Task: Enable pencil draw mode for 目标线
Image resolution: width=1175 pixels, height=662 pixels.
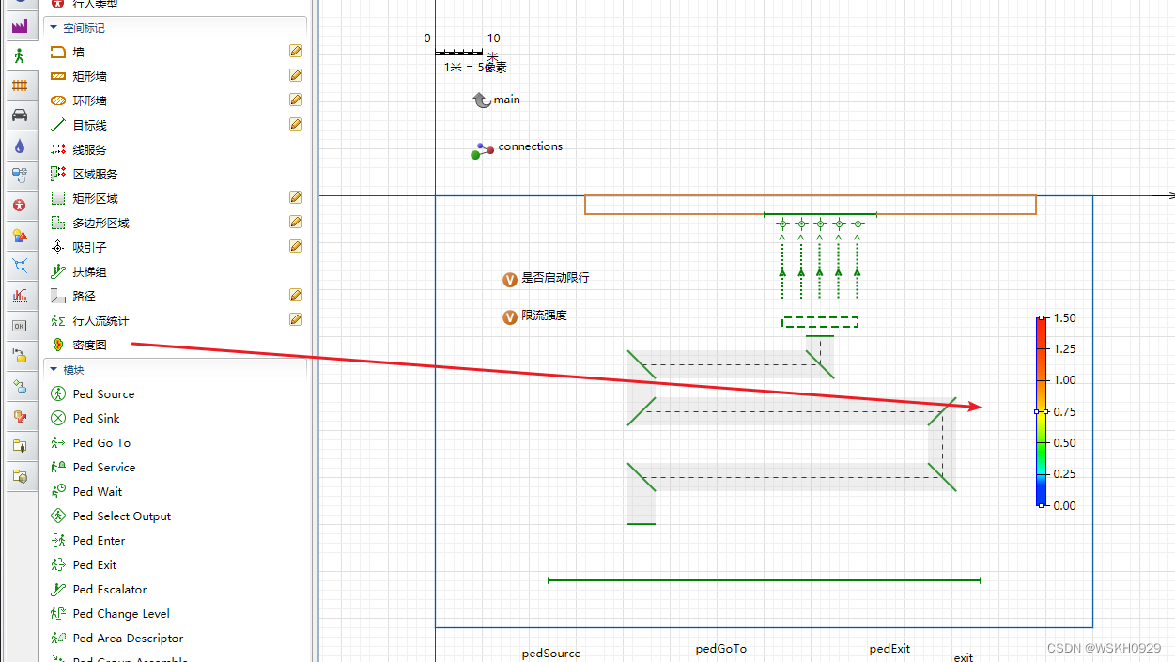Action: pyautogui.click(x=296, y=124)
